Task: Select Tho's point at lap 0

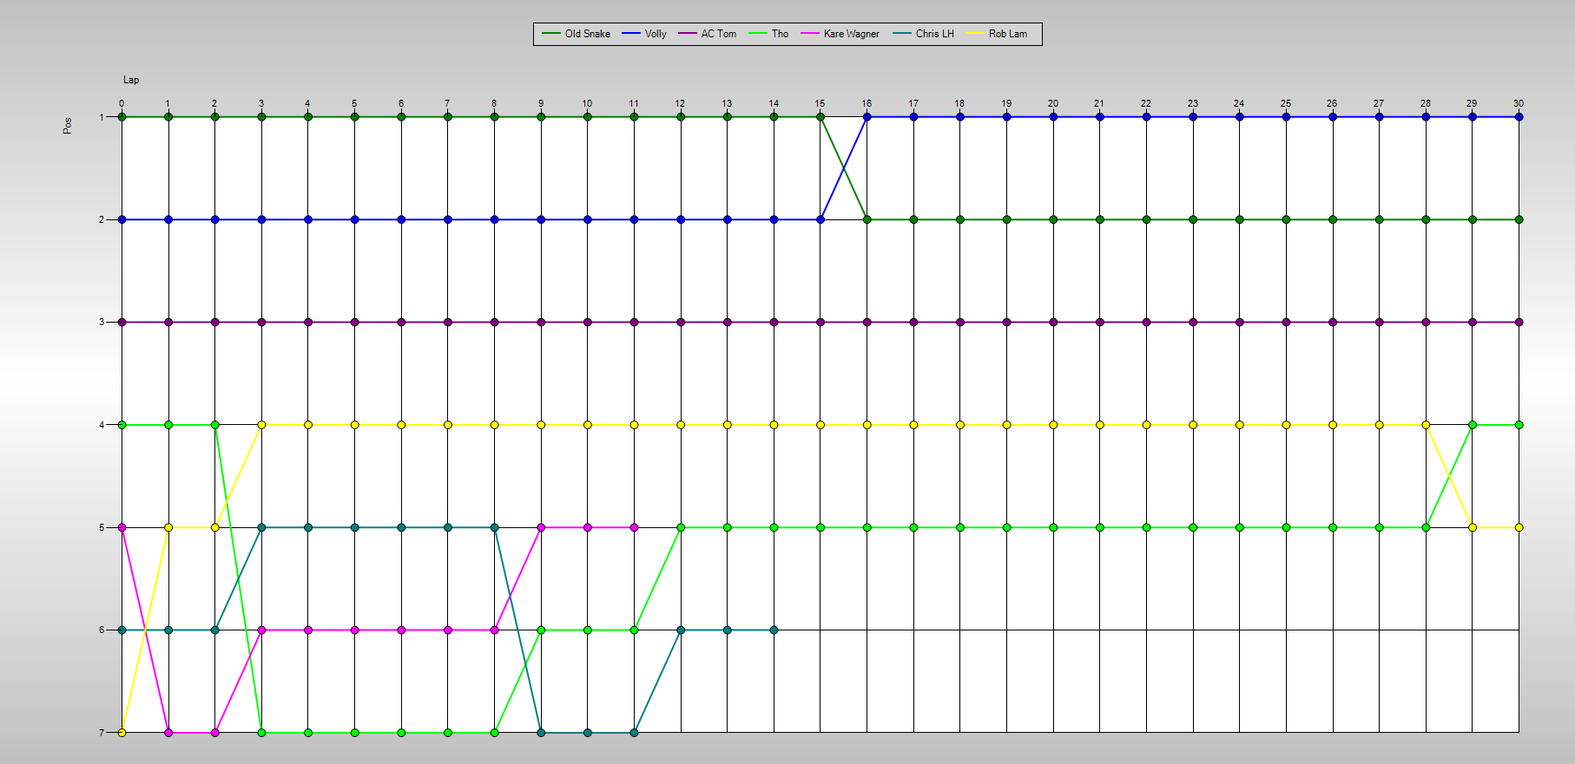Action: tap(122, 425)
